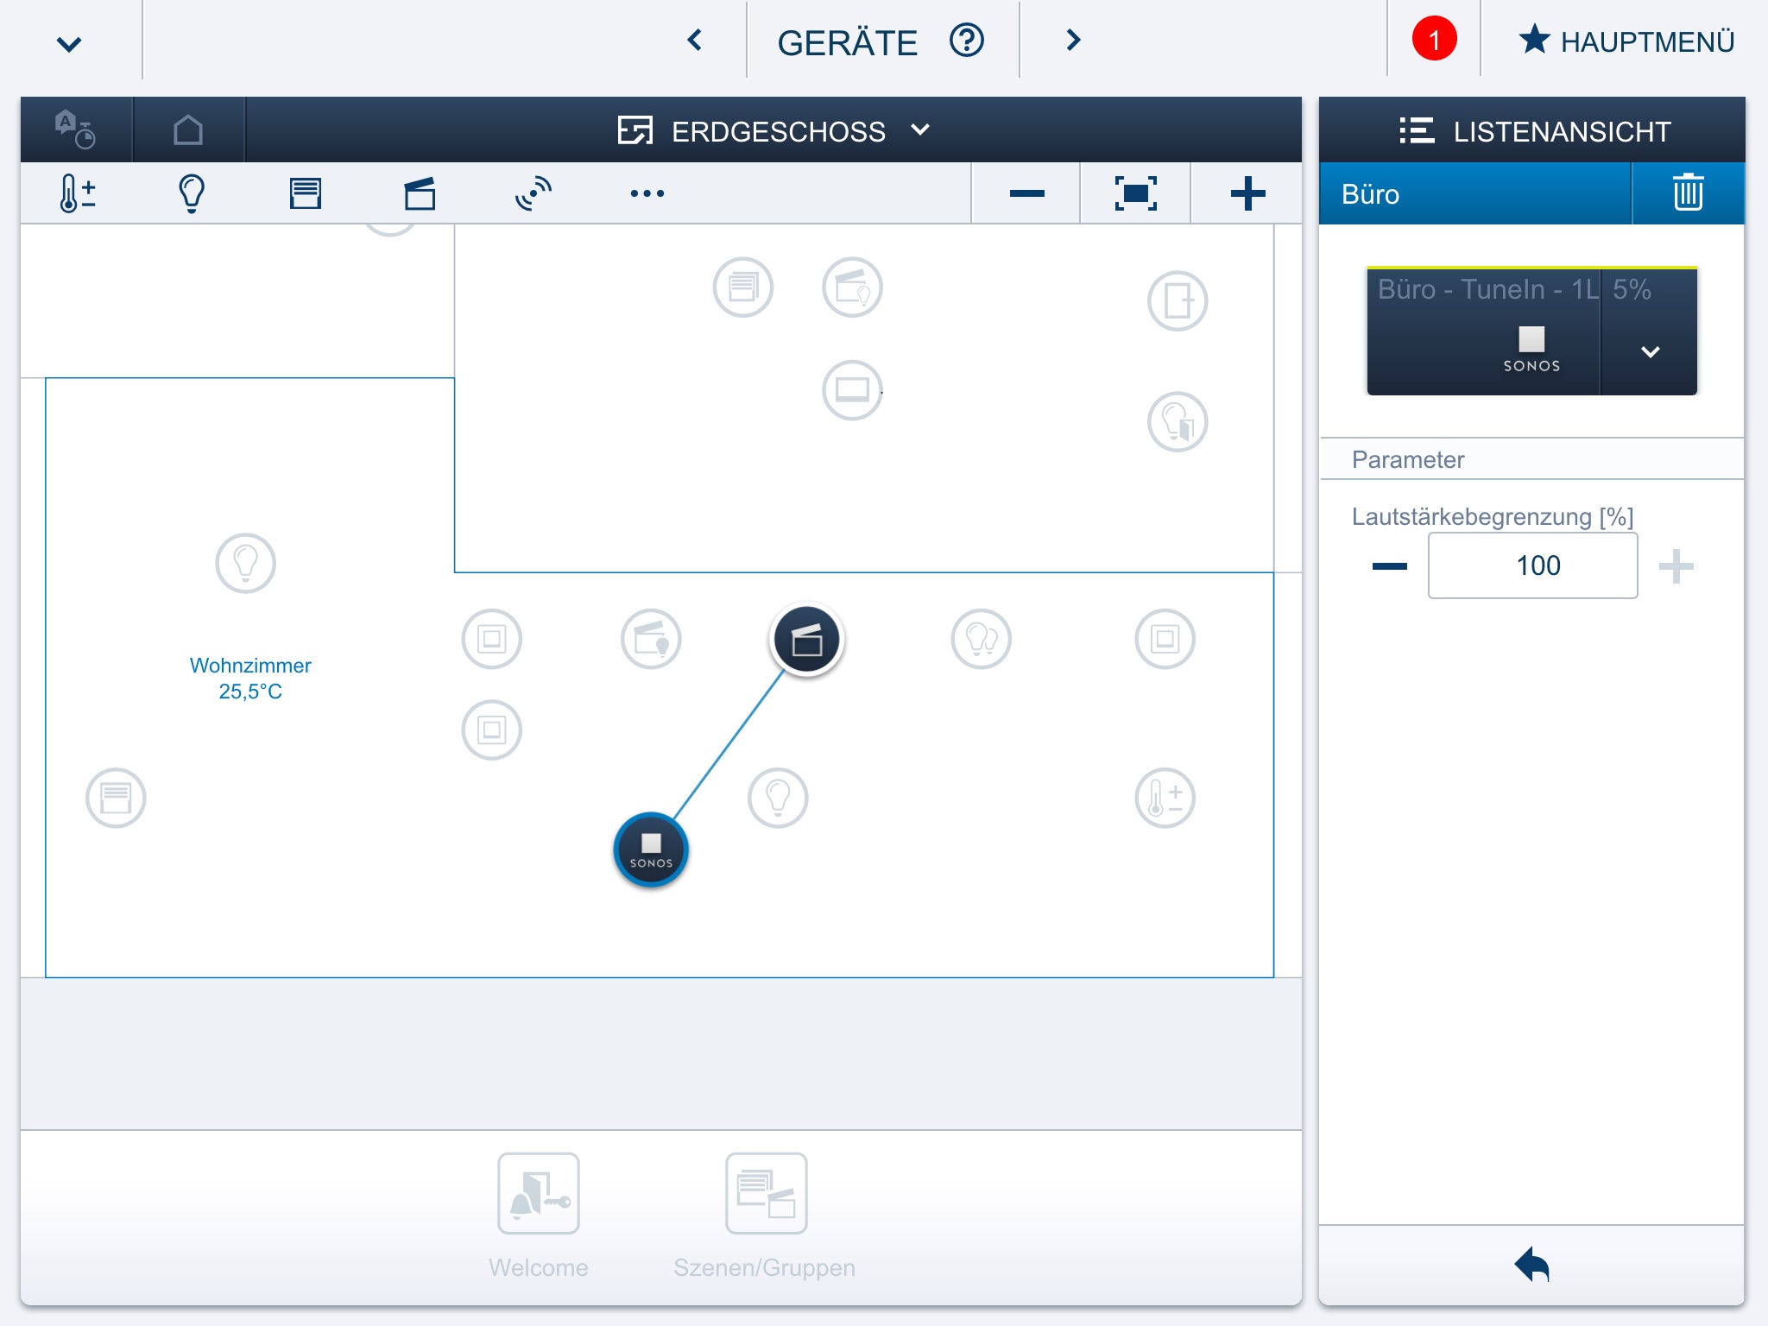
Task: Open help question mark next to GERÄTE
Action: pos(967,41)
